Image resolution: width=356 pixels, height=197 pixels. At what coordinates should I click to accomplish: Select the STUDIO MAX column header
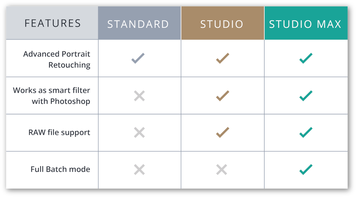tap(306, 23)
